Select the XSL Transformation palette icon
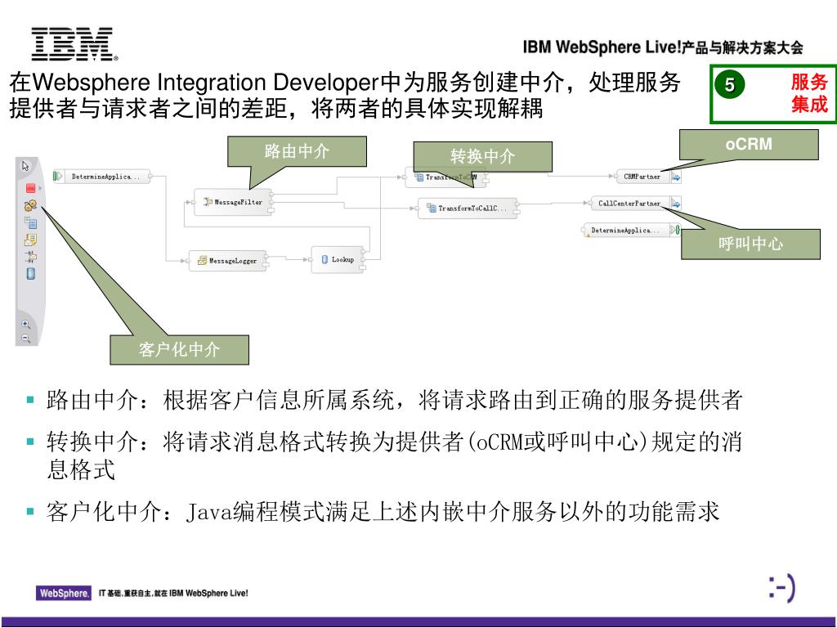837x628 pixels. (30, 222)
